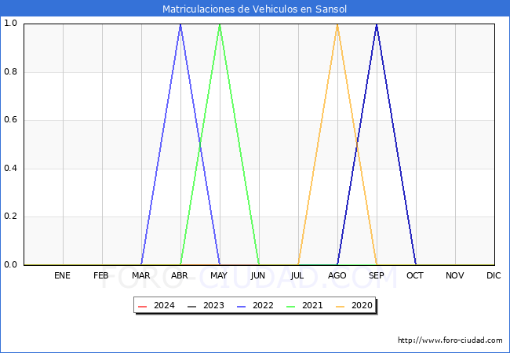Select the blue 2022 legend swatch
510x353 pixels.
[242, 306]
